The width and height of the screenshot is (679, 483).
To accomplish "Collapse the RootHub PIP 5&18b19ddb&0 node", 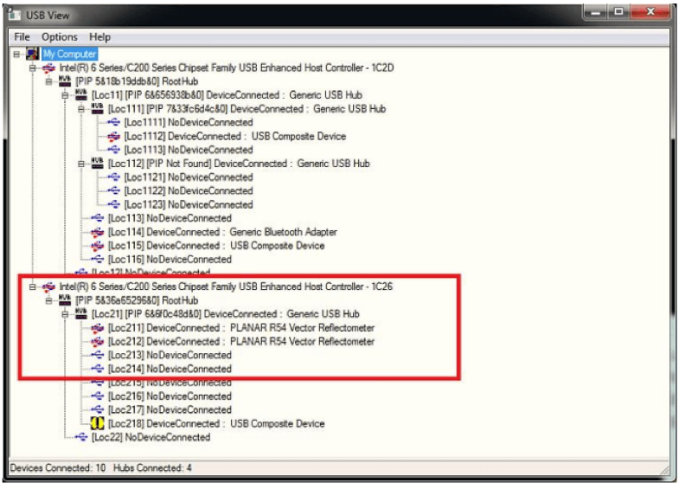I will point(49,81).
